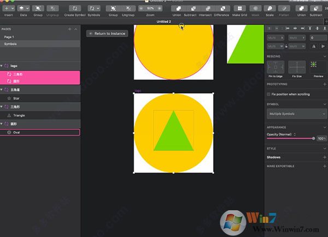The image size is (328, 237).
Task: Open the Symbols page
Action: pos(10,43)
